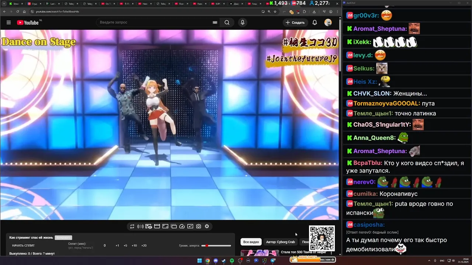Click the cinema mode icon with dashed top
Image resolution: width=472 pixels, height=265 pixels.
pyautogui.click(x=174, y=226)
